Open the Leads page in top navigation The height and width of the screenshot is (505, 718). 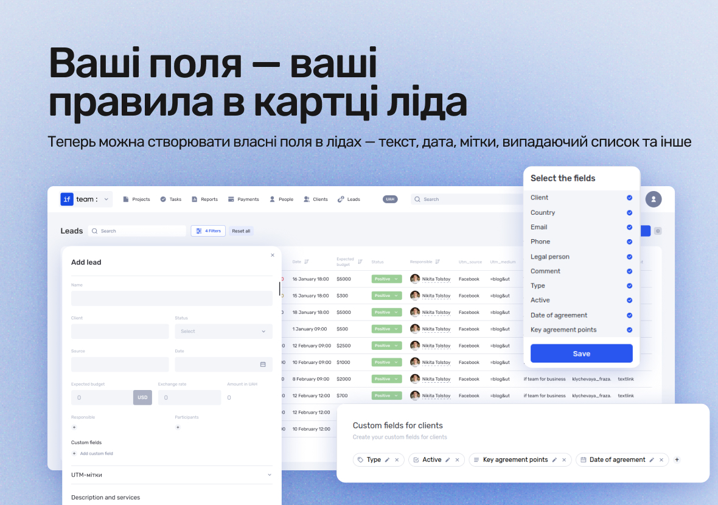(349, 199)
